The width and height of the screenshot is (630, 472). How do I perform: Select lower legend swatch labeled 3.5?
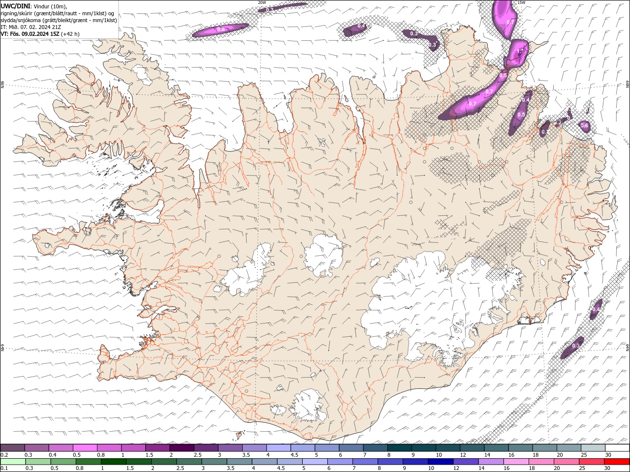[x=240, y=462]
